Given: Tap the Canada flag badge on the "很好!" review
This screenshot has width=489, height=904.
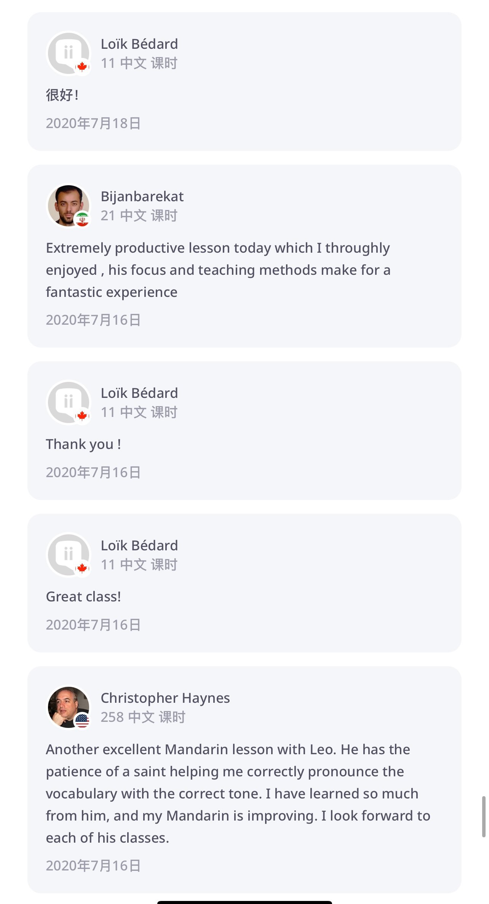Looking at the screenshot, I should [82, 67].
